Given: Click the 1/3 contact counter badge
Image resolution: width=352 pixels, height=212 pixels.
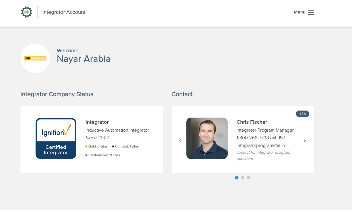Looking at the screenshot, I should pos(302,114).
